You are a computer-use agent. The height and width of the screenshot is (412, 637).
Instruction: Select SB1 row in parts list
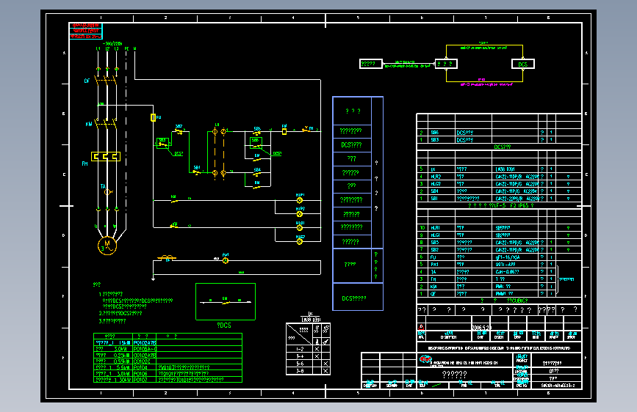pyautogui.click(x=499, y=198)
